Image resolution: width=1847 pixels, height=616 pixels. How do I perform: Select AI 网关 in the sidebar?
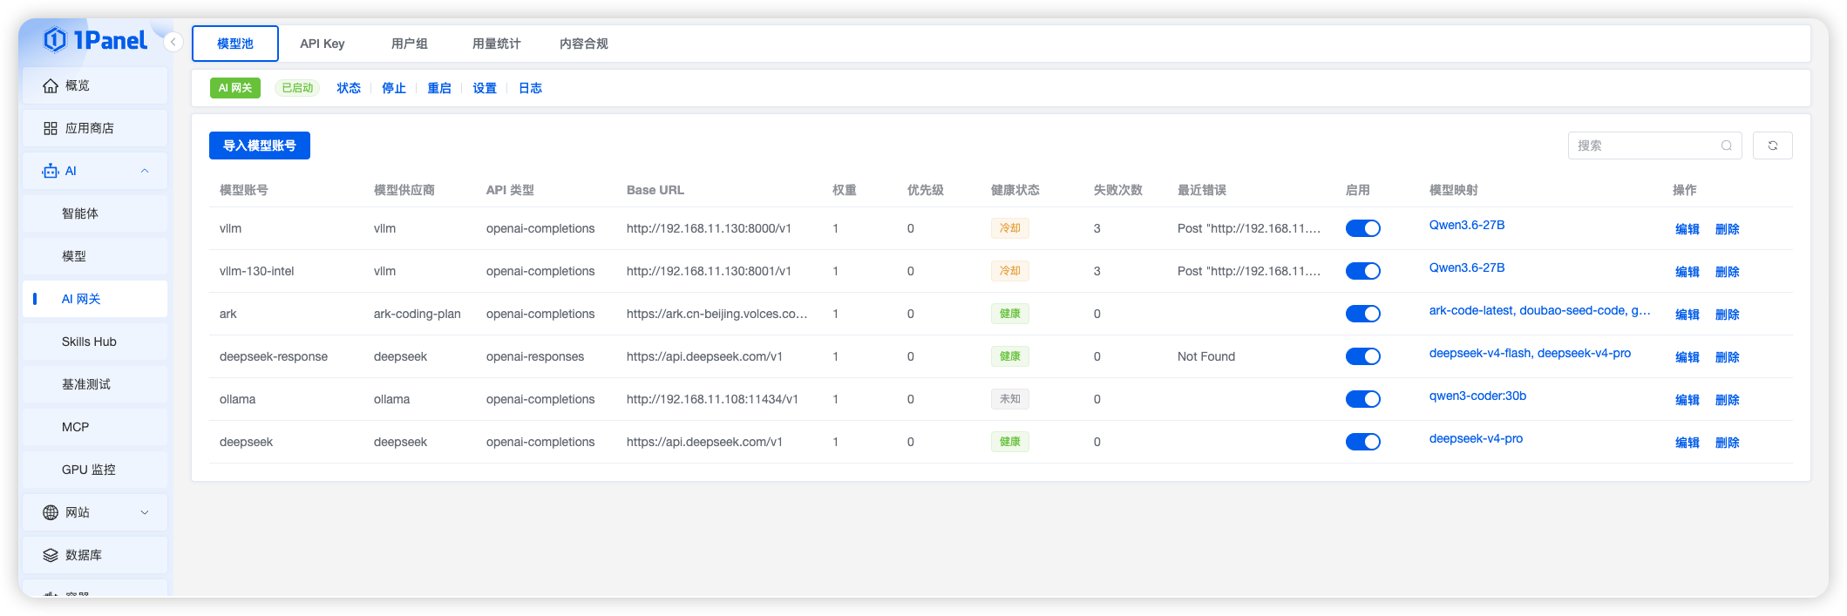click(95, 299)
